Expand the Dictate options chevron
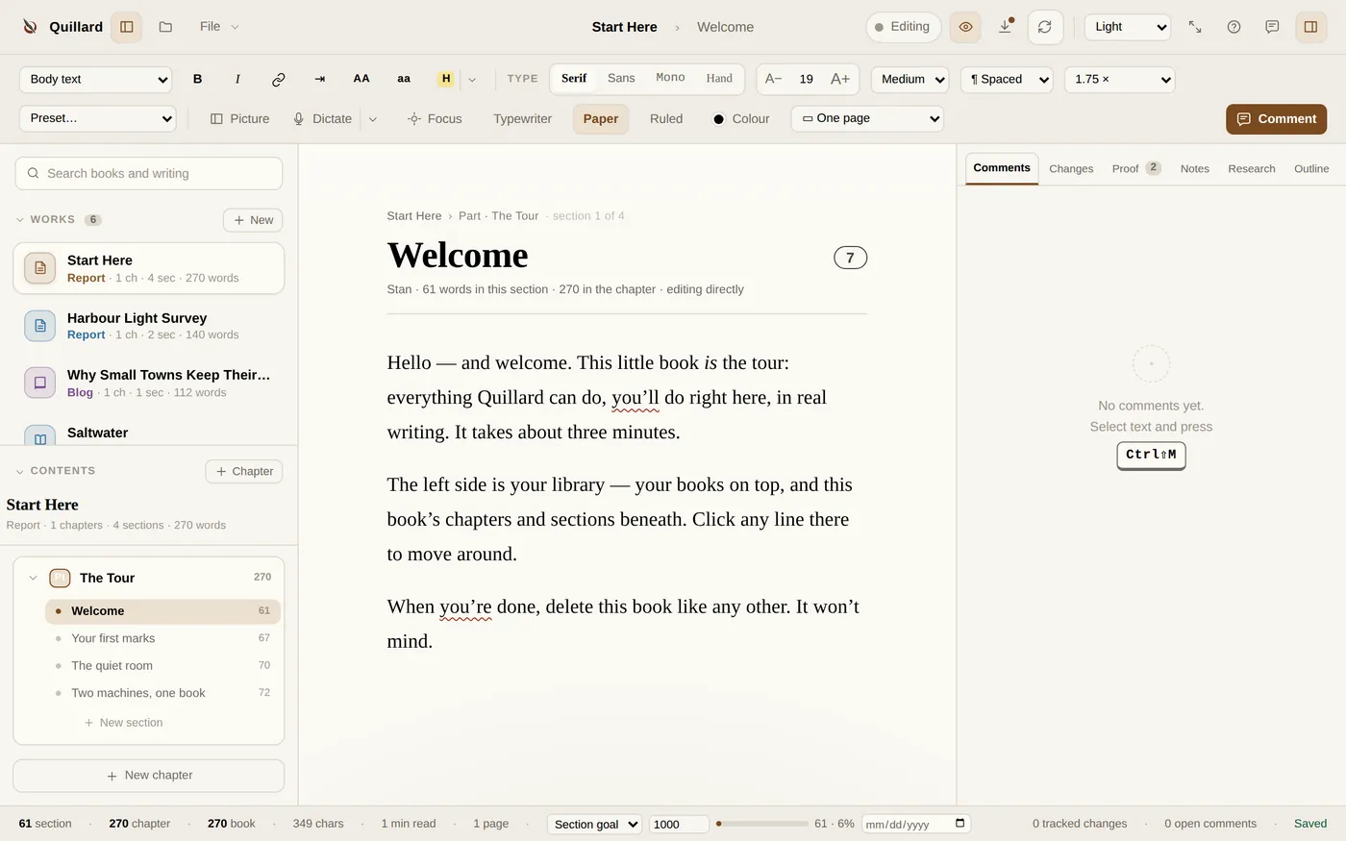This screenshot has width=1346, height=841. click(x=373, y=118)
